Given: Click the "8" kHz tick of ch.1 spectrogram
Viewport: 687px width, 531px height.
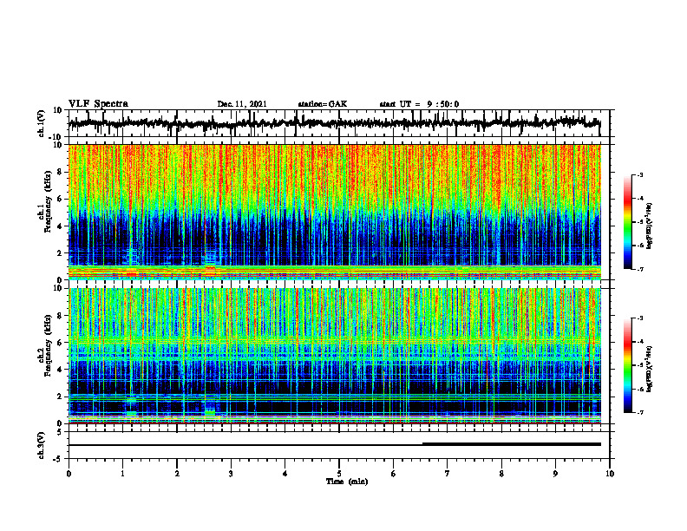Looking at the screenshot, I should (62, 172).
